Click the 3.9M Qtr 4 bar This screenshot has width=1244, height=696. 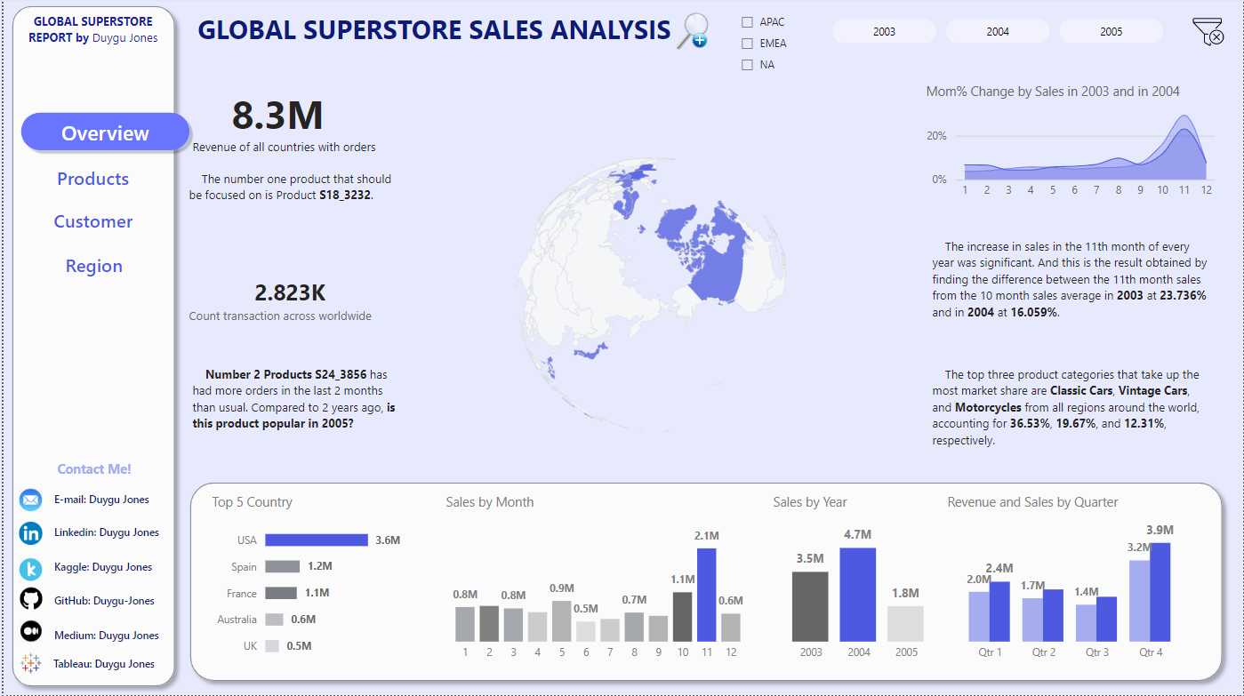coord(1160,592)
